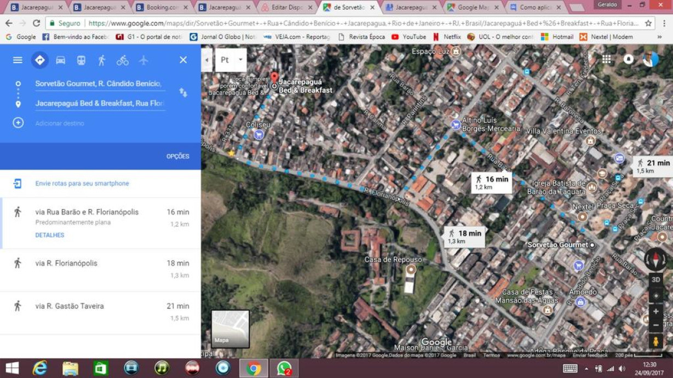673x378 pixels.
Task: Select route via Rua Barão e R. Florianópolis
Action: pos(101,223)
